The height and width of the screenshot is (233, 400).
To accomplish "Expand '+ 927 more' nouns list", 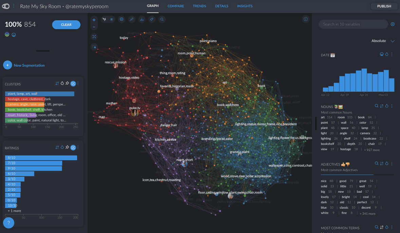I will tap(372, 150).
